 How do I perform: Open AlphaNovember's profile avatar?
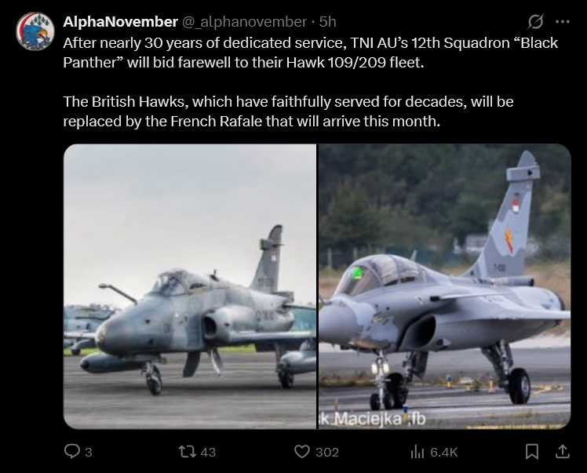click(35, 31)
